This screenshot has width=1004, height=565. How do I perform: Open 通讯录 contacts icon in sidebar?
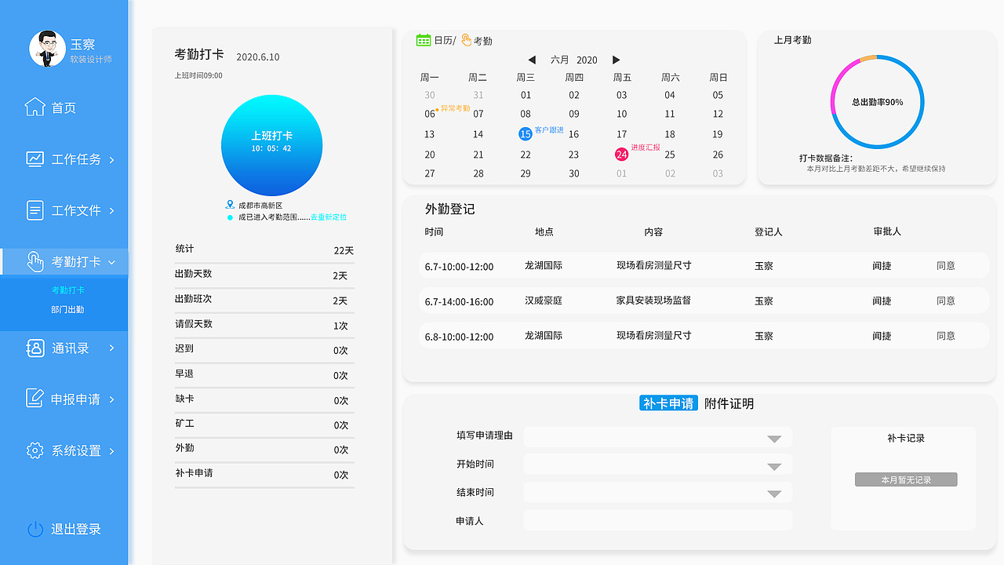35,348
